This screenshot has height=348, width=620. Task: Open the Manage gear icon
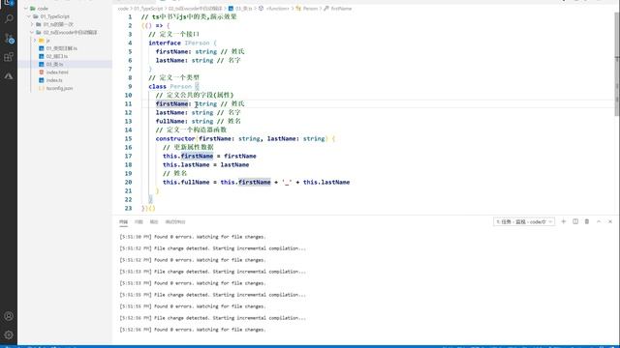9,335
